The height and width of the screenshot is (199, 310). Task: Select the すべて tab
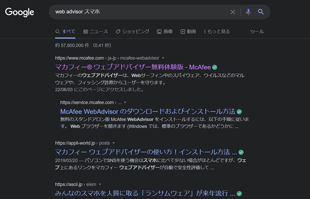point(65,32)
